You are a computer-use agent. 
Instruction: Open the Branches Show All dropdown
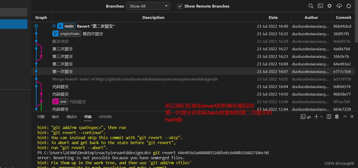tap(148, 6)
